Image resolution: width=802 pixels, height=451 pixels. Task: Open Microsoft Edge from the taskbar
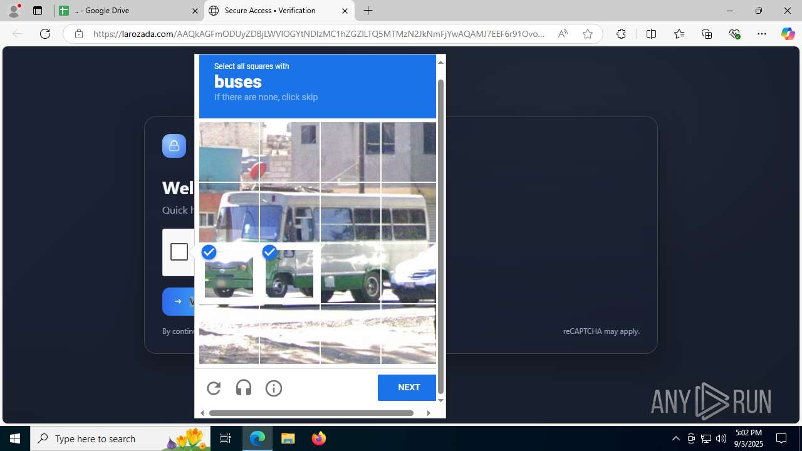tap(258, 438)
